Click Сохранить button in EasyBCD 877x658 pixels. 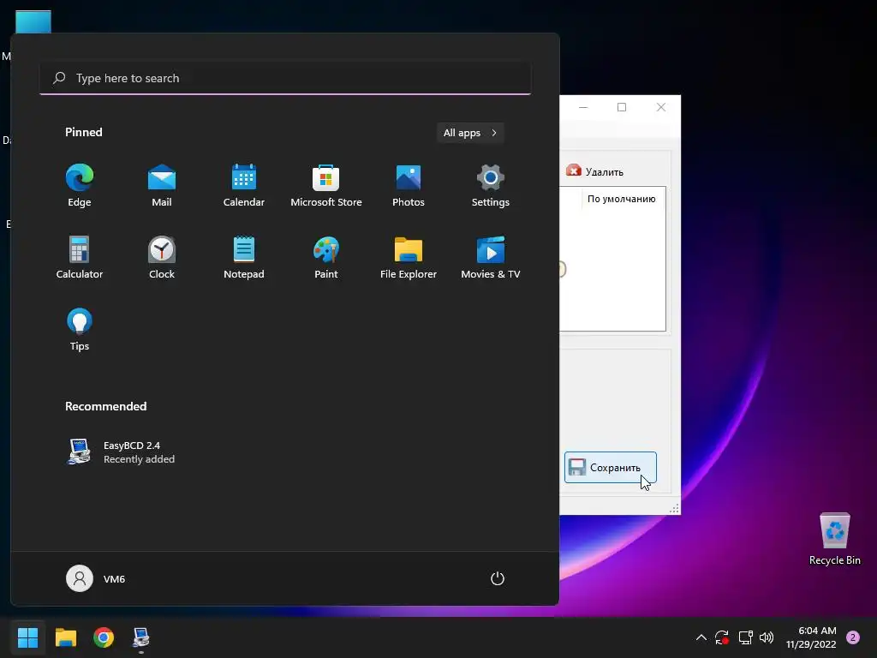610,467
